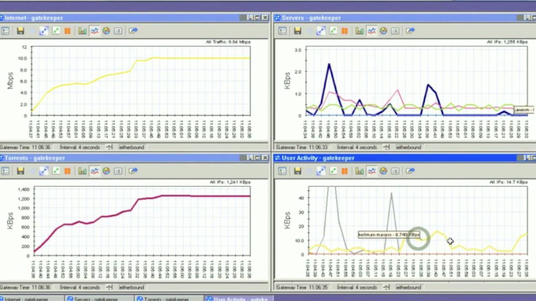The width and height of the screenshot is (536, 301).
Task: Switch Internet window to table list view
Action: (118, 31)
